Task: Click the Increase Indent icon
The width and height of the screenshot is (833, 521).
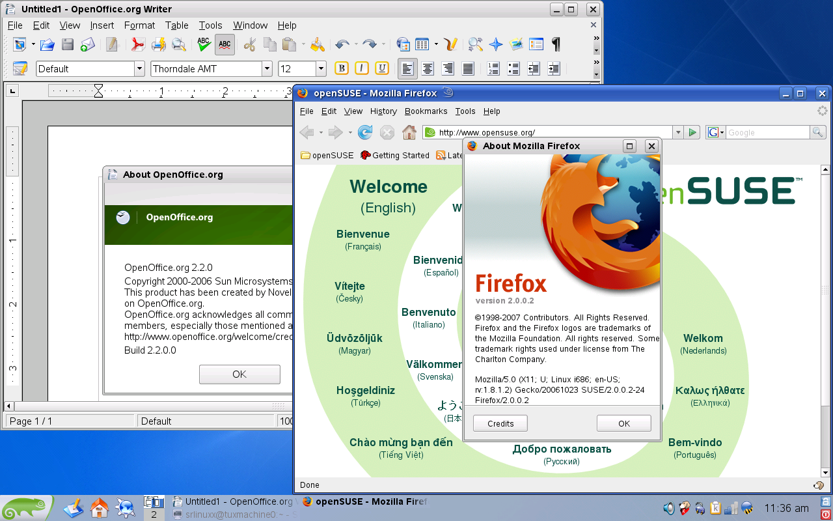Action: [x=554, y=68]
